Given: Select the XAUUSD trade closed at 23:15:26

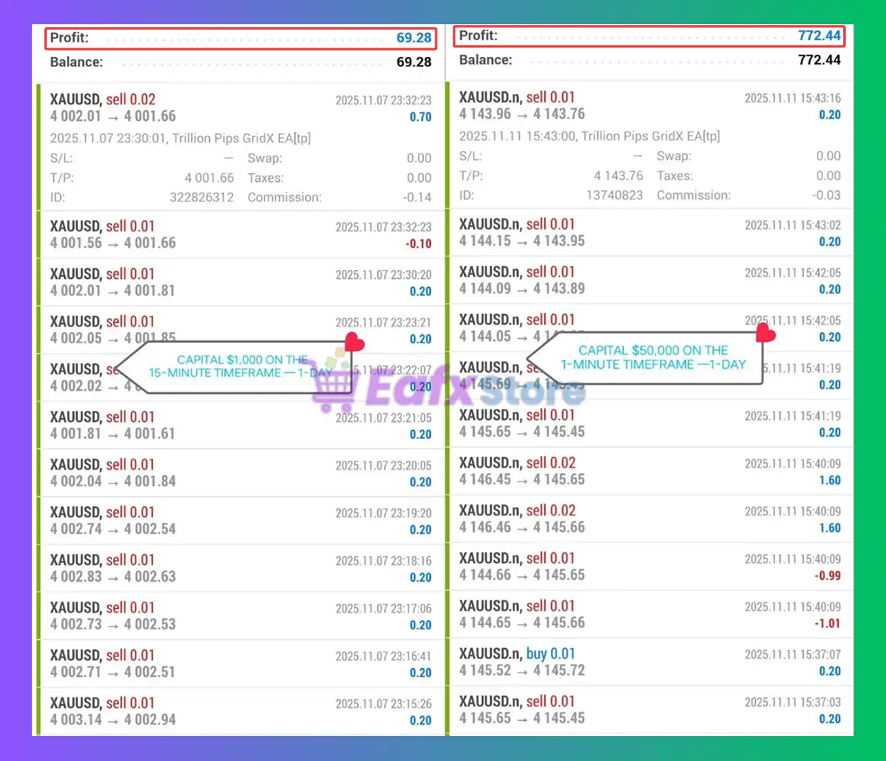Looking at the screenshot, I should point(240,711).
